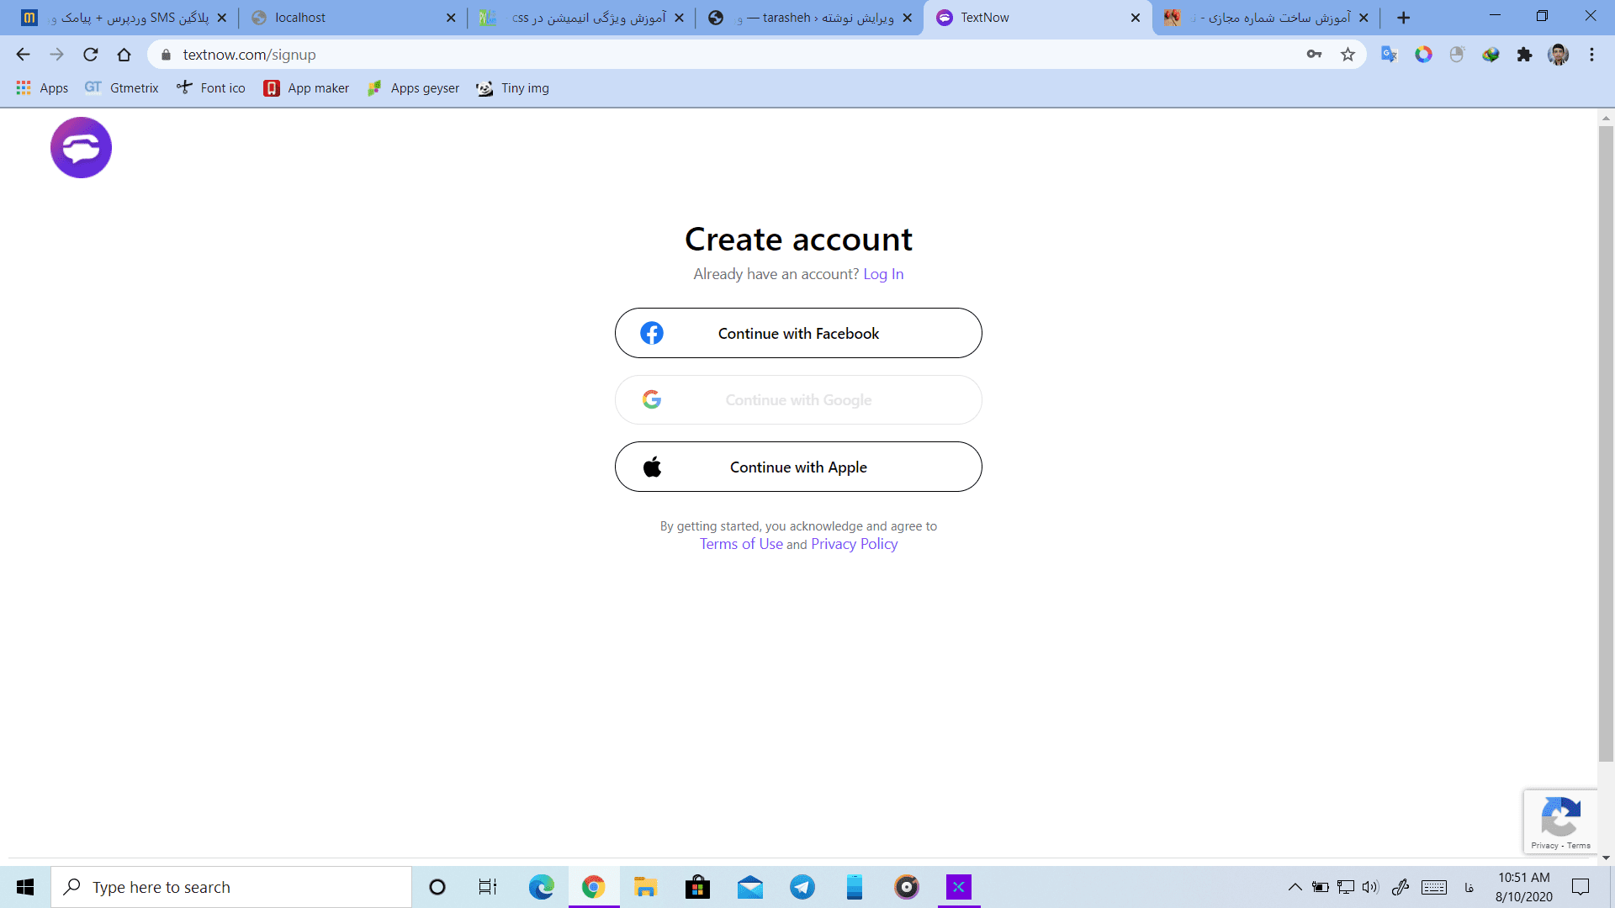Close the localhost tab
The width and height of the screenshot is (1615, 908).
coord(451,18)
